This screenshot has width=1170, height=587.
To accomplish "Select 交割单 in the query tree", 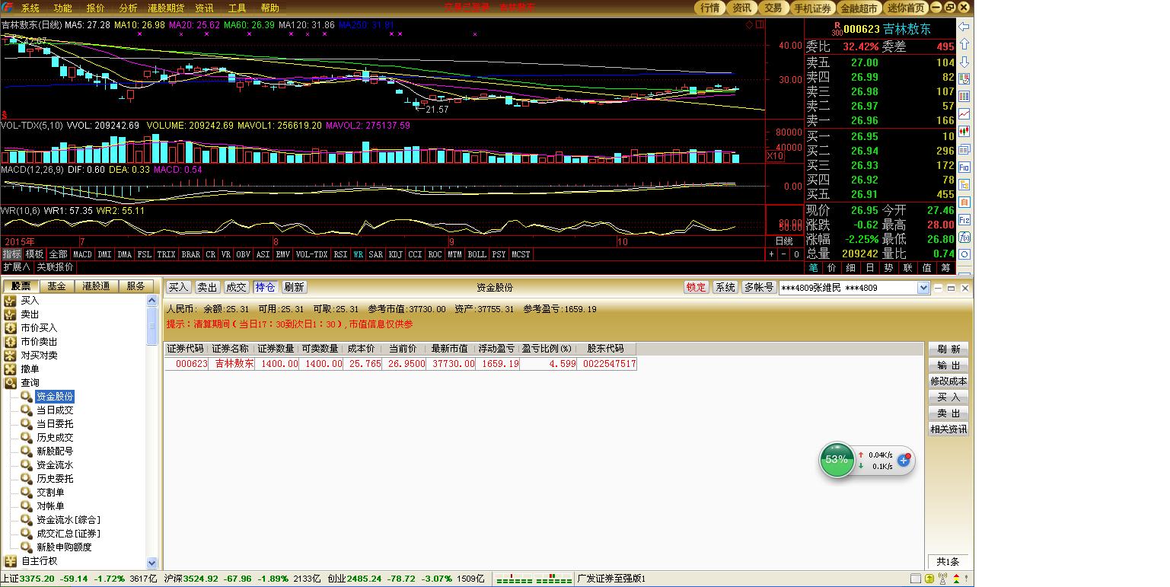I will click(50, 493).
